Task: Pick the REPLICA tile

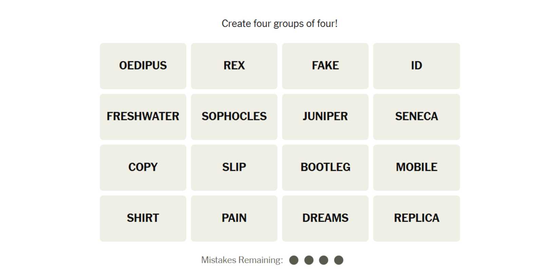Action: tap(416, 218)
